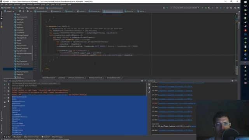Run the configuration with the green play icon

click(202, 8)
